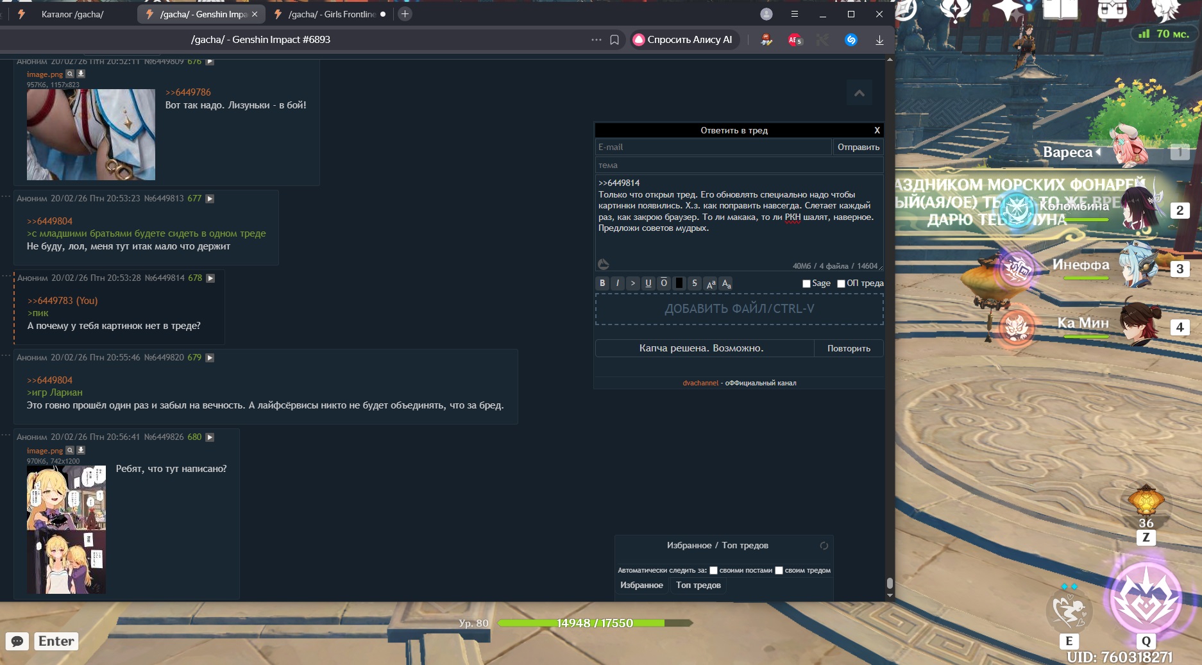This screenshot has height=665, width=1202.
Task: Open image search for post 6449826 image
Action: pyautogui.click(x=70, y=450)
